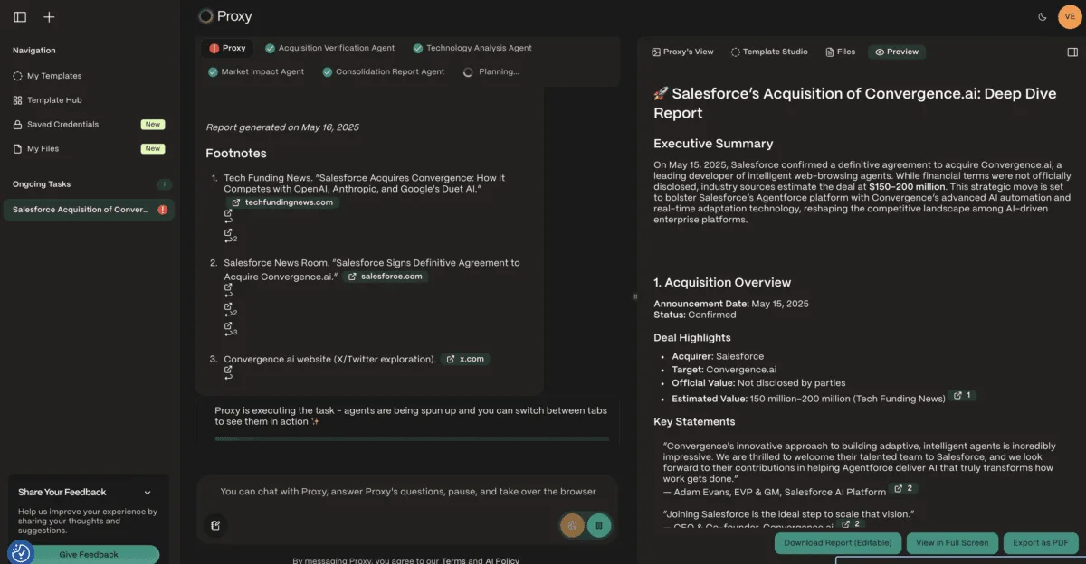Click the Ongoing Tasks count badge
1086x564 pixels.
pyautogui.click(x=164, y=184)
